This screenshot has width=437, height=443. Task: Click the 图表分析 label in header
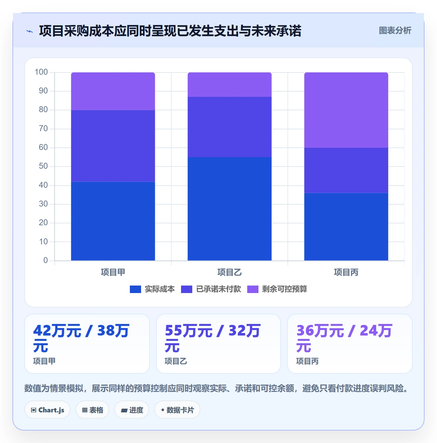click(x=395, y=31)
